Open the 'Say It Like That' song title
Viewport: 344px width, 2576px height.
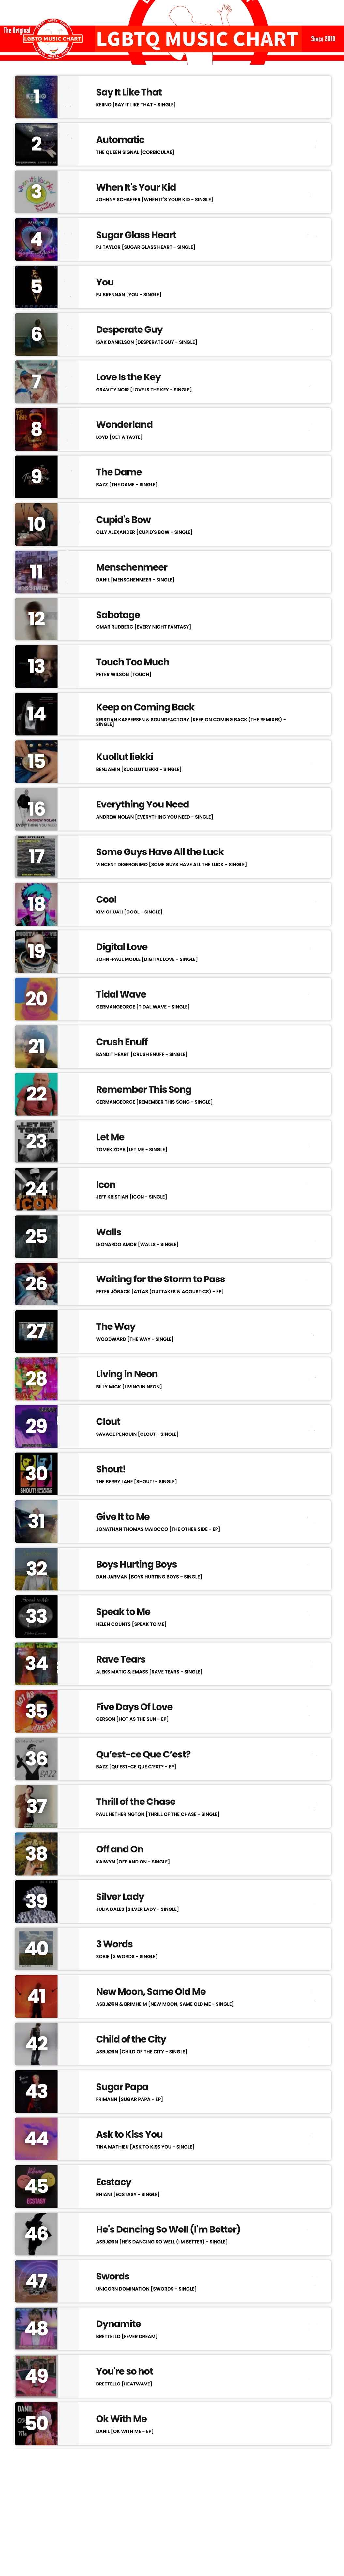[128, 92]
